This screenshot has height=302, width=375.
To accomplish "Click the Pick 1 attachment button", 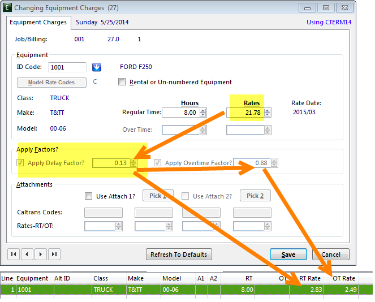I will coord(158,196).
